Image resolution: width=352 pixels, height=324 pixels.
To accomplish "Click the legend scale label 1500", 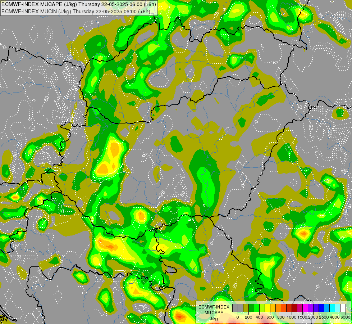I will [303, 317].
